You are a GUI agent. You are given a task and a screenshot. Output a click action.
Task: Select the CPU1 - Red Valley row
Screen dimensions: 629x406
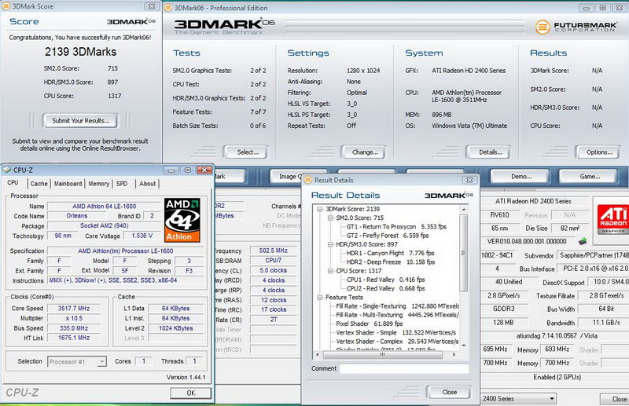[x=385, y=280]
